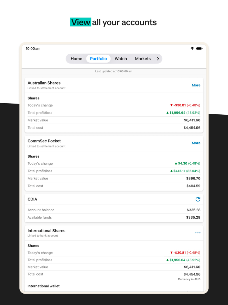Open the Watch tab
228x305 pixels.
121,59
